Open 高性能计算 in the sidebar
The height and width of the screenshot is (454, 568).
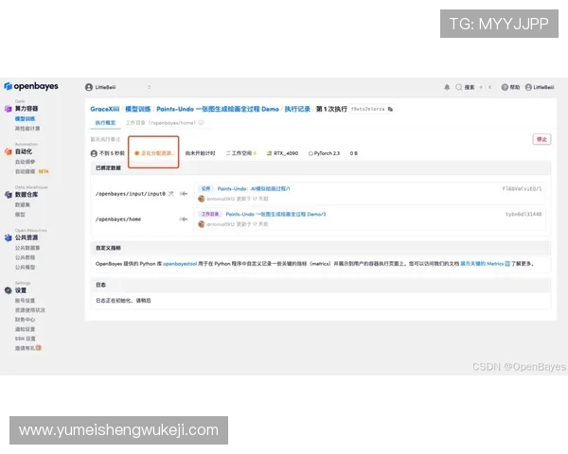coord(27,129)
